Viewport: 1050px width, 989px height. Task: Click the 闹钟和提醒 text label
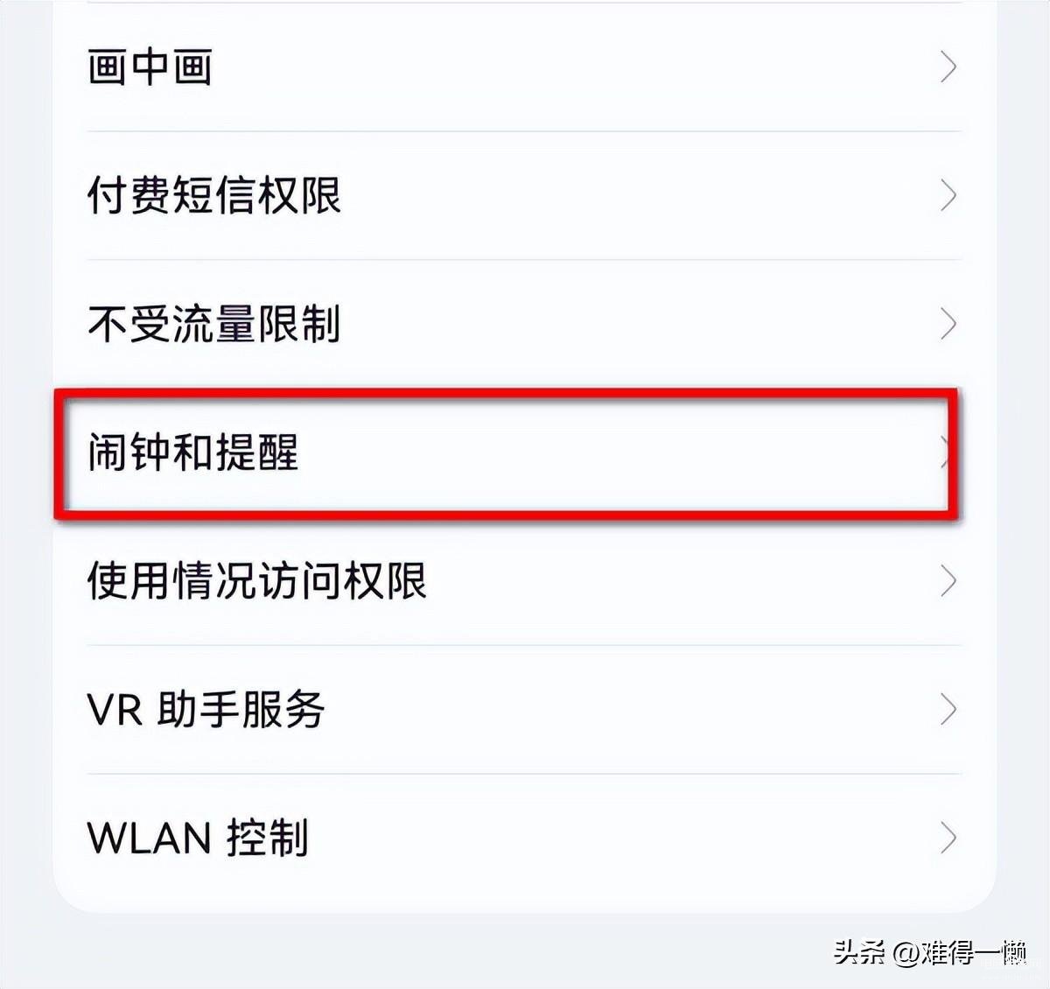point(193,452)
